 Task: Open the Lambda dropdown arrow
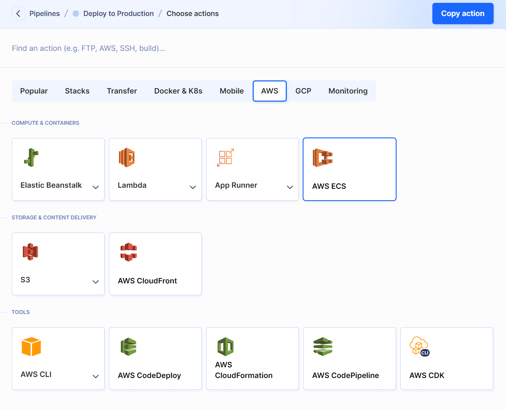point(193,187)
